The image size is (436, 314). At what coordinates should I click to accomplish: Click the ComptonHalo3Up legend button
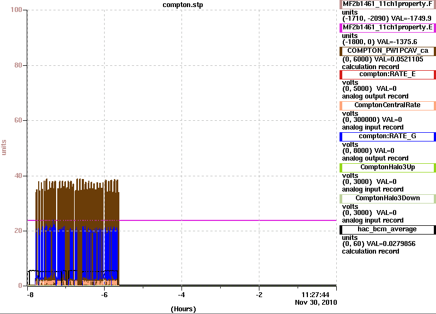[x=387, y=168]
